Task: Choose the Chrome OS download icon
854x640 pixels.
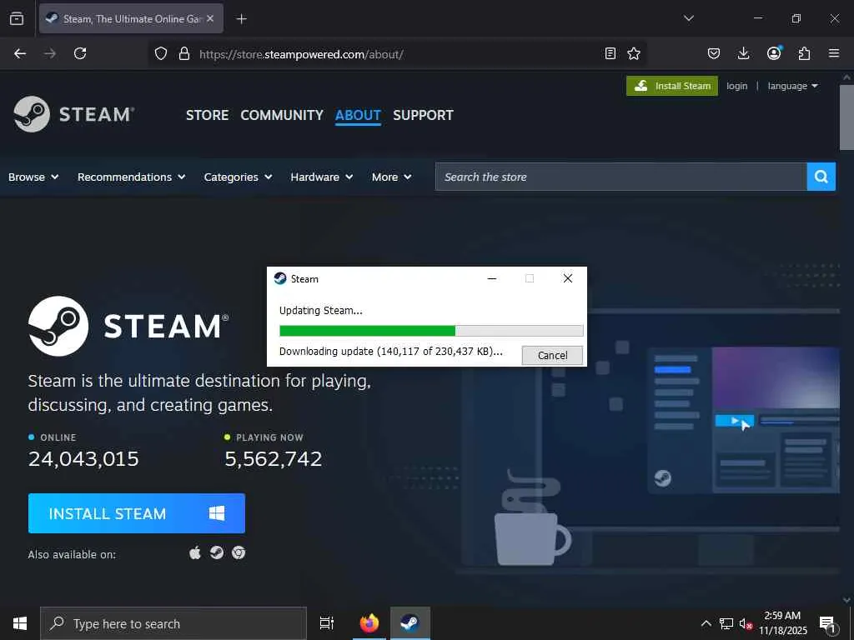Action: pyautogui.click(x=239, y=553)
